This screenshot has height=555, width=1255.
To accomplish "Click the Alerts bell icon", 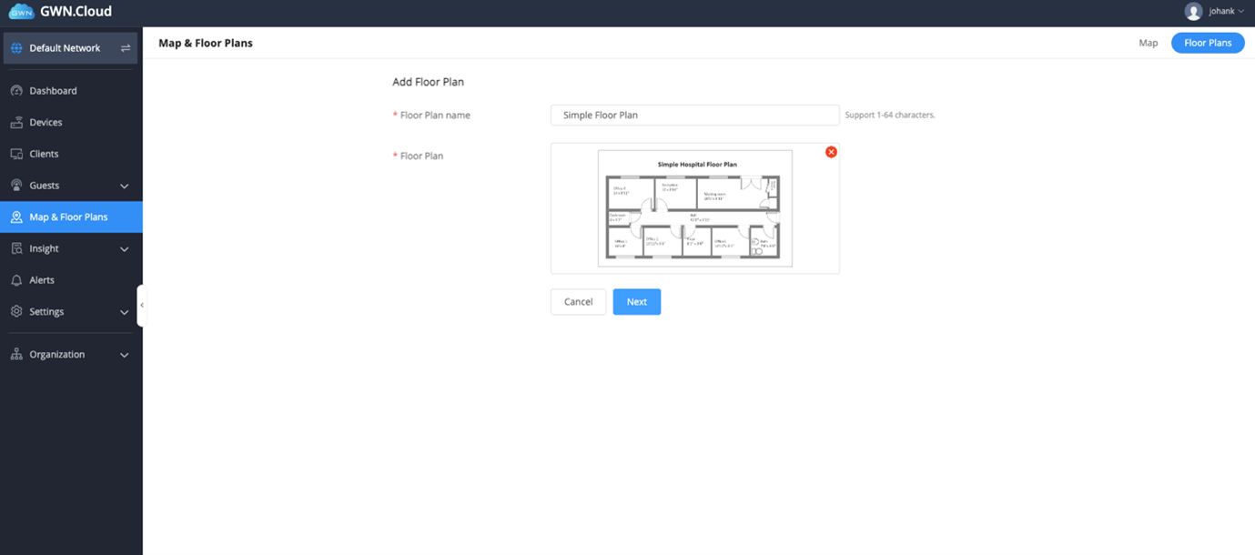I will (16, 280).
